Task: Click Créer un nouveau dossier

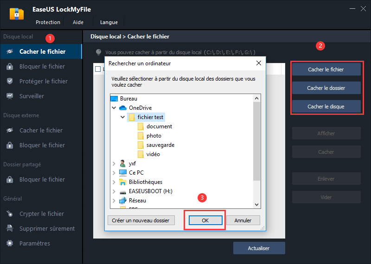Action: click(x=141, y=220)
